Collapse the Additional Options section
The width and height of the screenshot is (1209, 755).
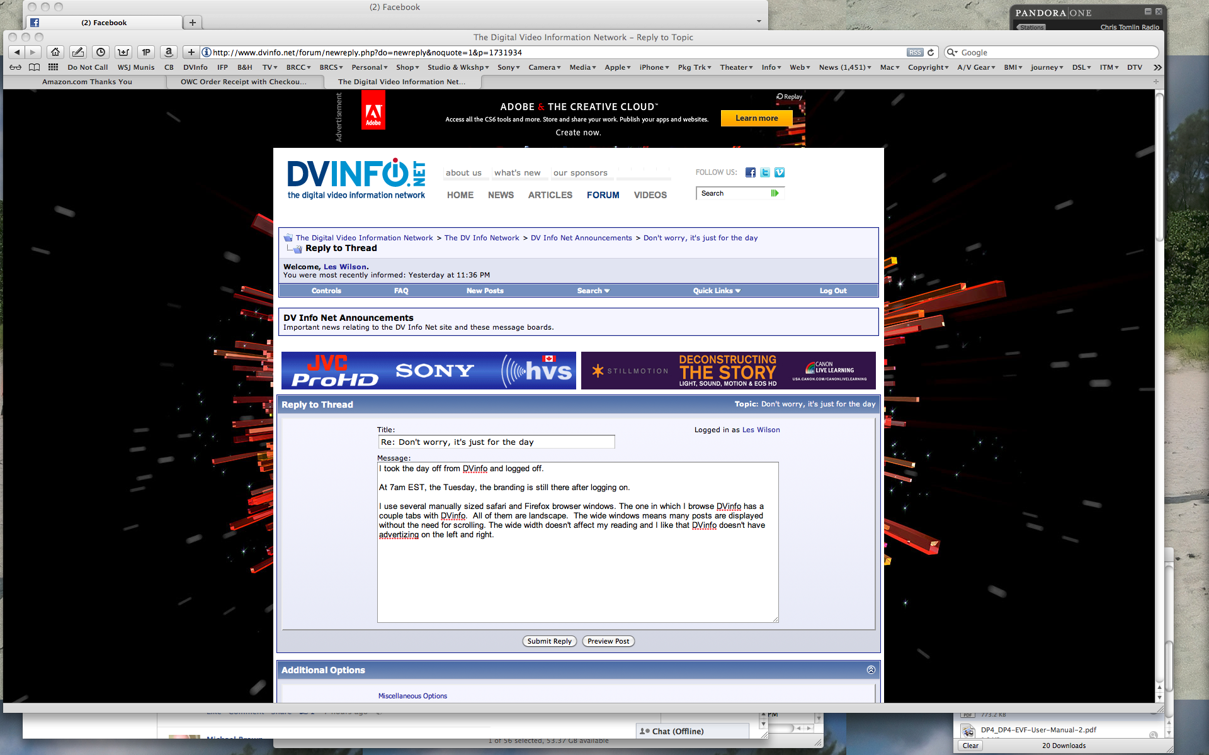tap(871, 670)
